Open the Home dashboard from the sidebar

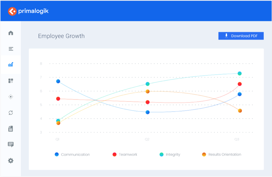pos(11,33)
